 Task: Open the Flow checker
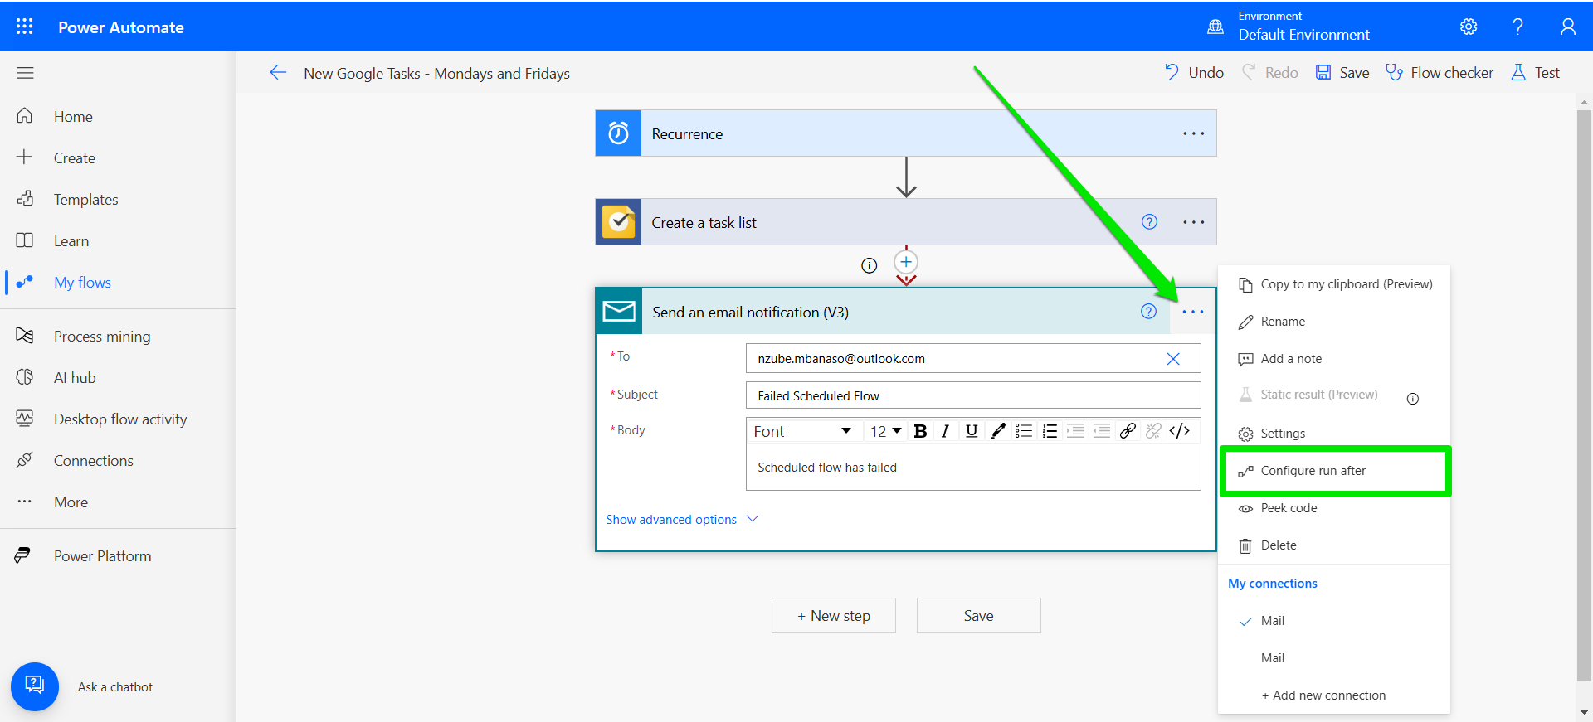(1440, 73)
